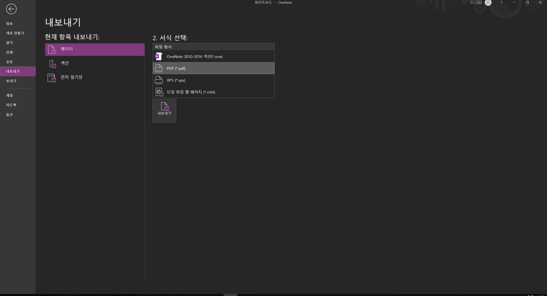Open the 공유 menu item
547x296 pixels.
[18, 62]
